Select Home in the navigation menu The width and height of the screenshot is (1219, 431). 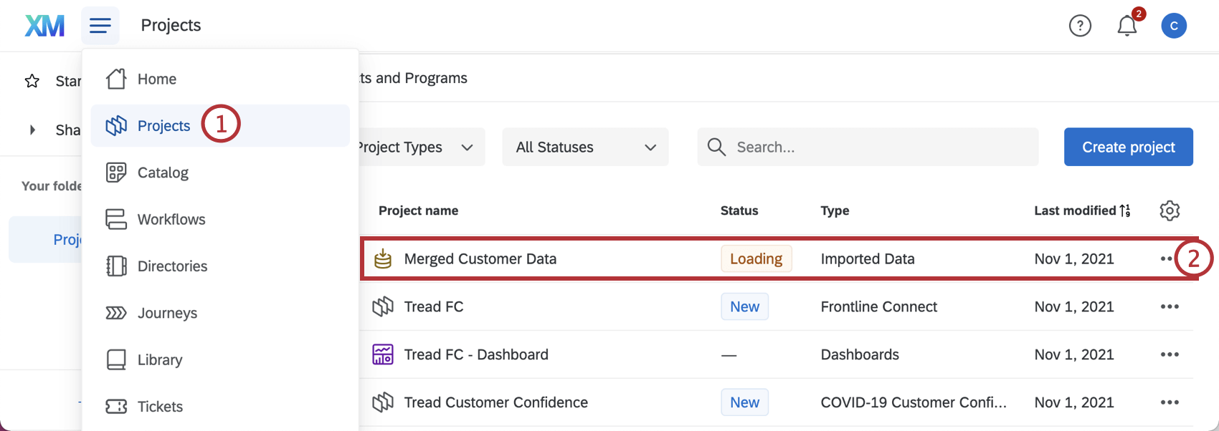[x=157, y=79]
